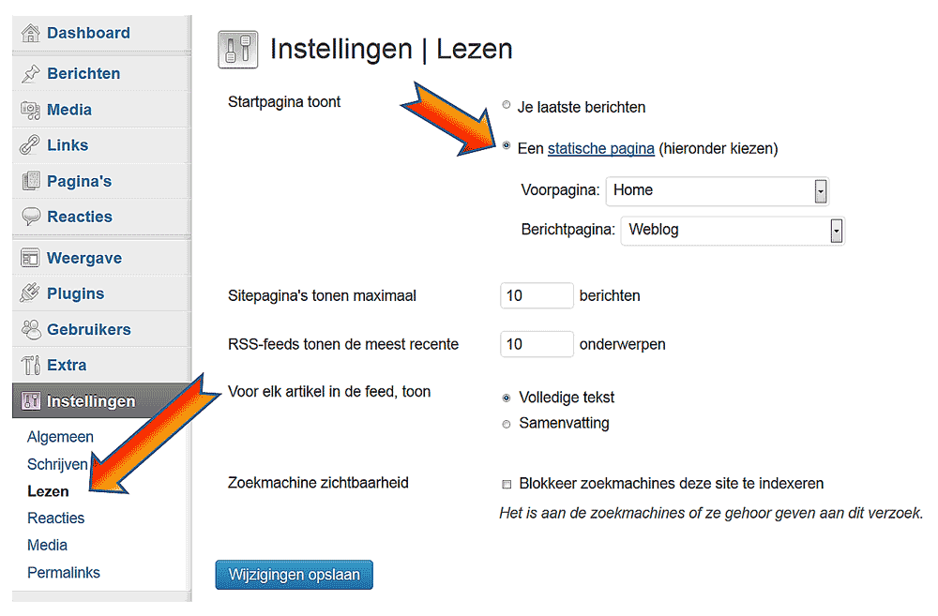Click the Pagina's pages icon
This screenshot has width=938, height=616.
[31, 181]
